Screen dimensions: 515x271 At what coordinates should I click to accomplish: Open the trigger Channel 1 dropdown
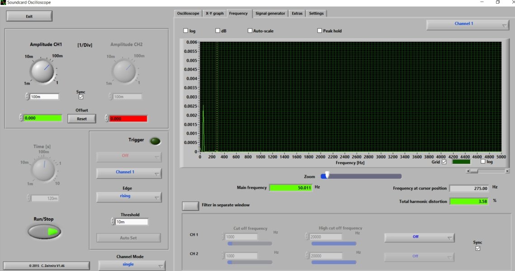(x=129, y=173)
